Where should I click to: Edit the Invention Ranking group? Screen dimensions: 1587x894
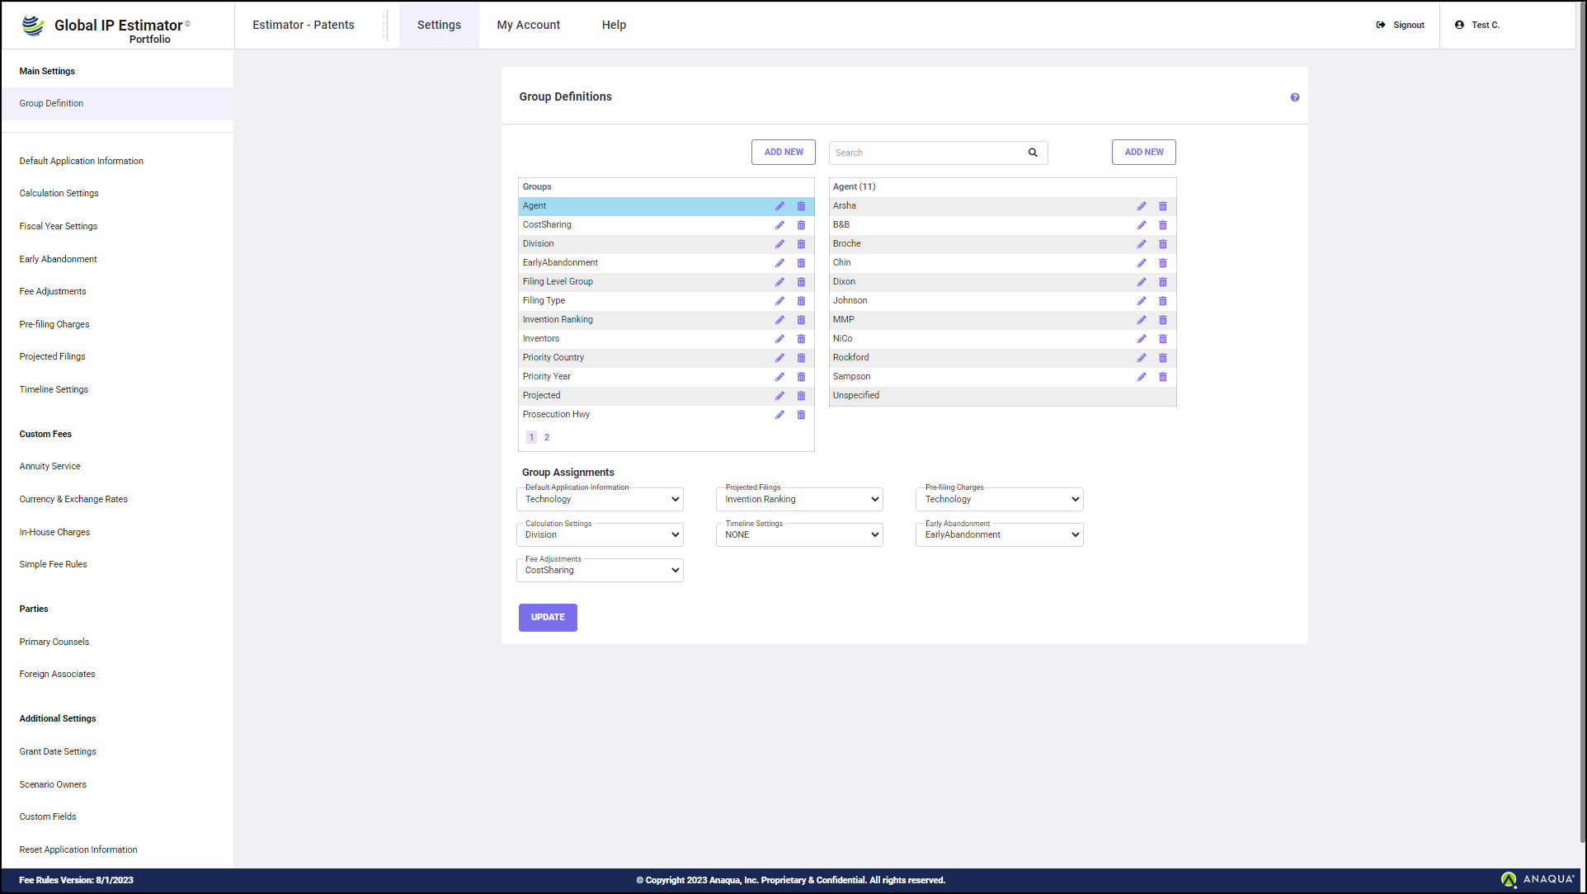[x=779, y=320]
